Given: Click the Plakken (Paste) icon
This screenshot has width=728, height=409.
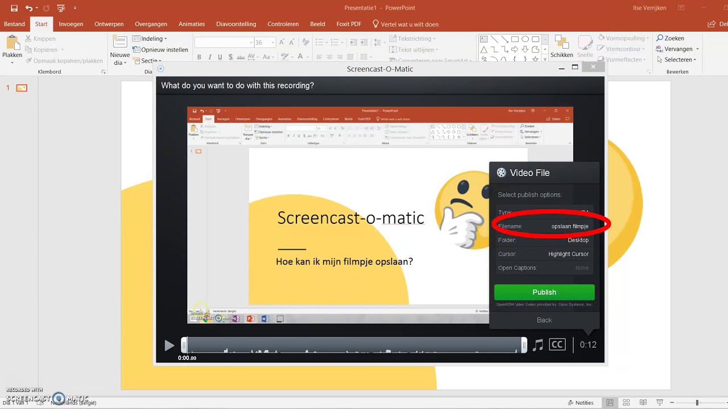Looking at the screenshot, I should click(x=12, y=43).
